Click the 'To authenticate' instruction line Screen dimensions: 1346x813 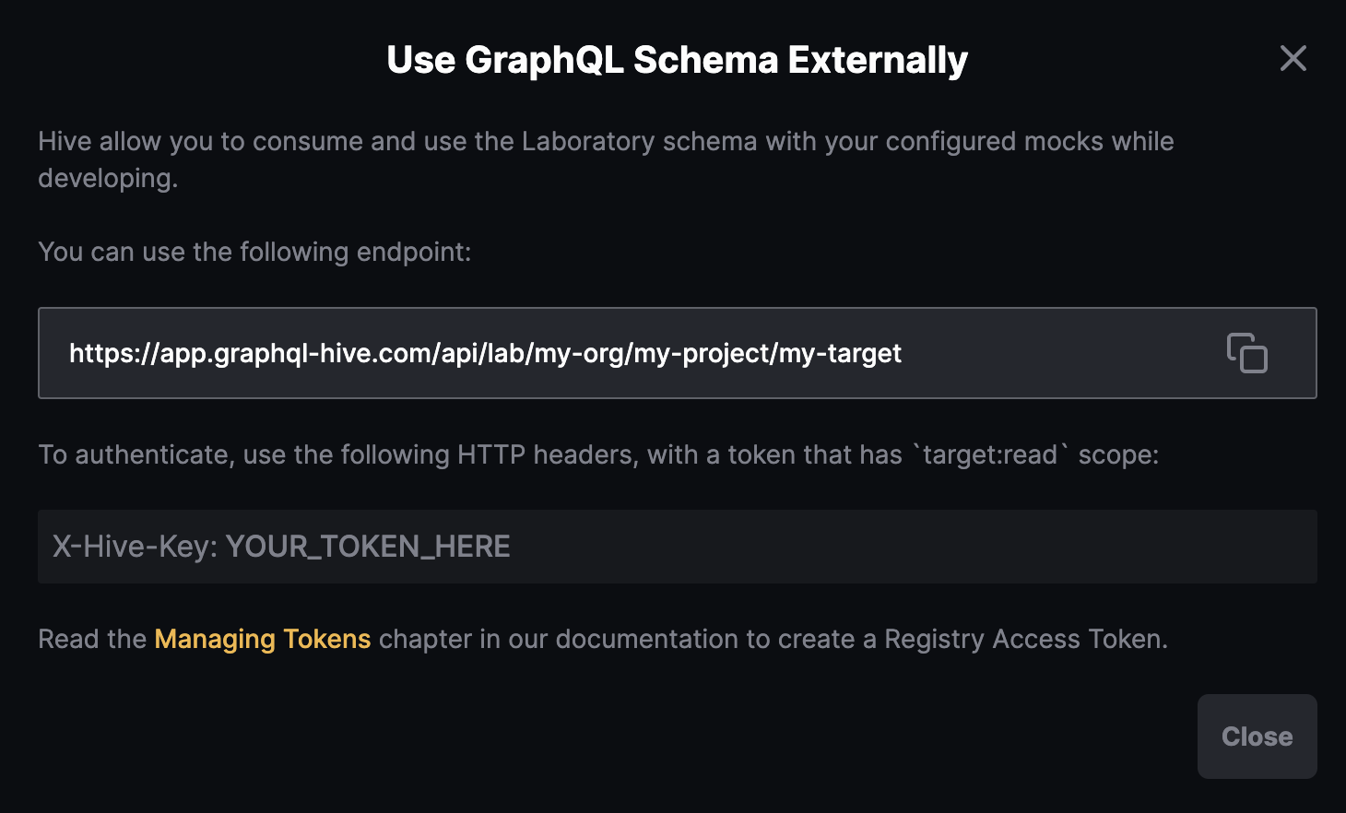(x=135, y=454)
